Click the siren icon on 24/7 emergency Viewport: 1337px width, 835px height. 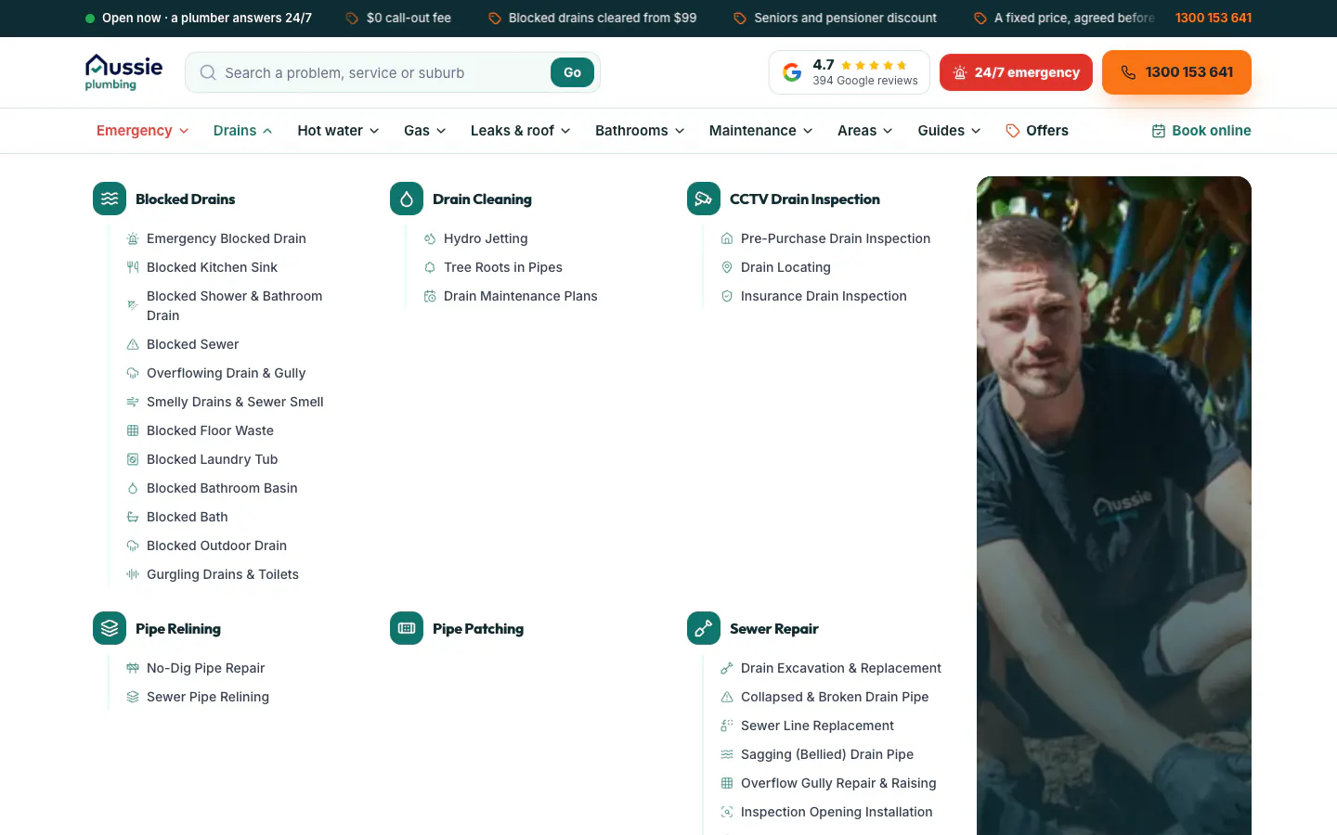960,72
